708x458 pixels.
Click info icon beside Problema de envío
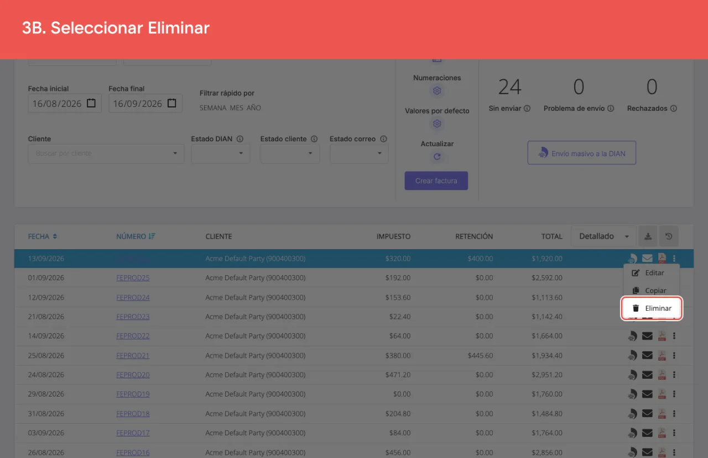click(x=611, y=109)
